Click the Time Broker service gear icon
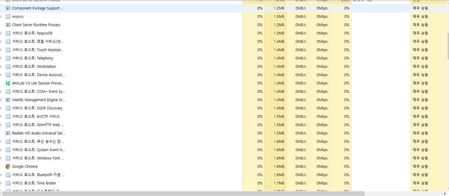The image size is (449, 196). [x=8, y=183]
